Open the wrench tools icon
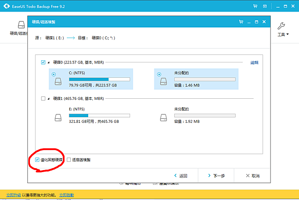 [x=281, y=26]
